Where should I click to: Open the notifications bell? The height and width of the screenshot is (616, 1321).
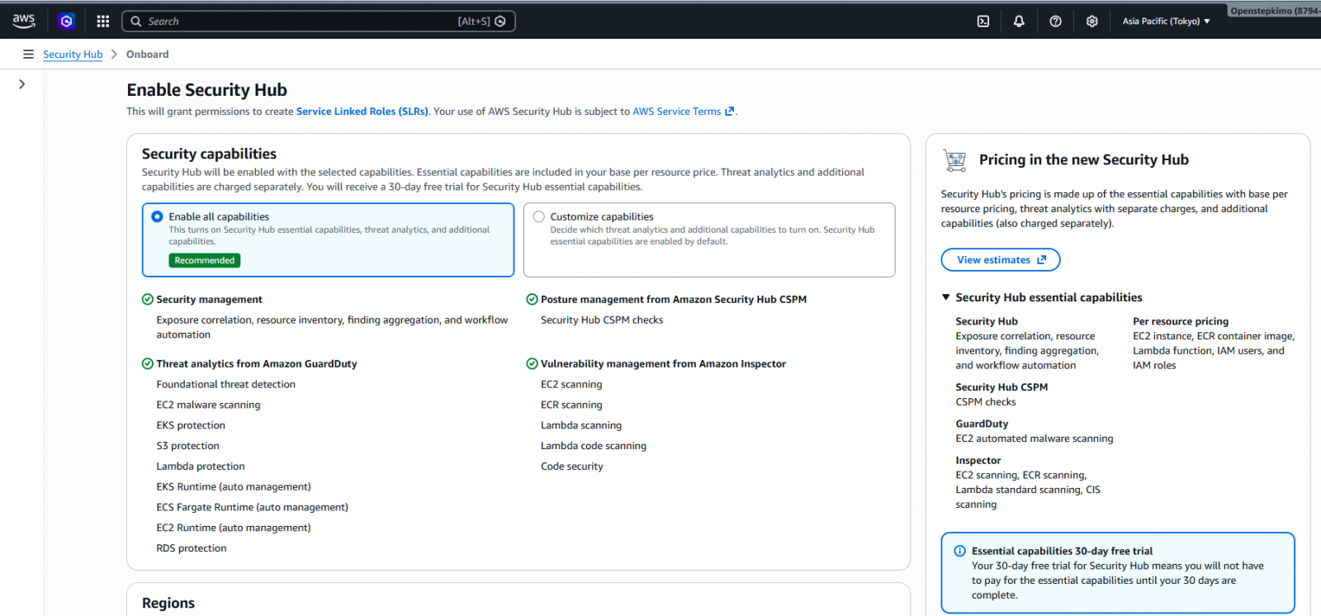[x=1019, y=21]
